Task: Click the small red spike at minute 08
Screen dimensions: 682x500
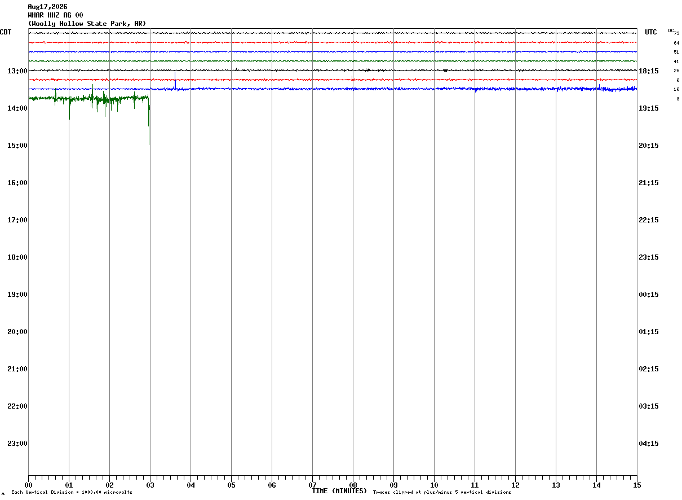Action: tap(352, 77)
